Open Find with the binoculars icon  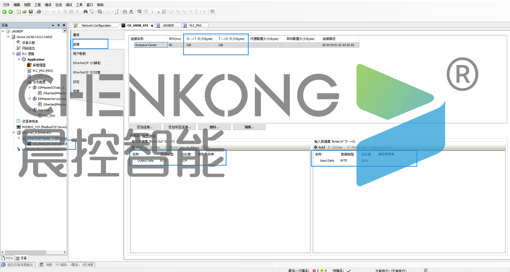coord(85,12)
